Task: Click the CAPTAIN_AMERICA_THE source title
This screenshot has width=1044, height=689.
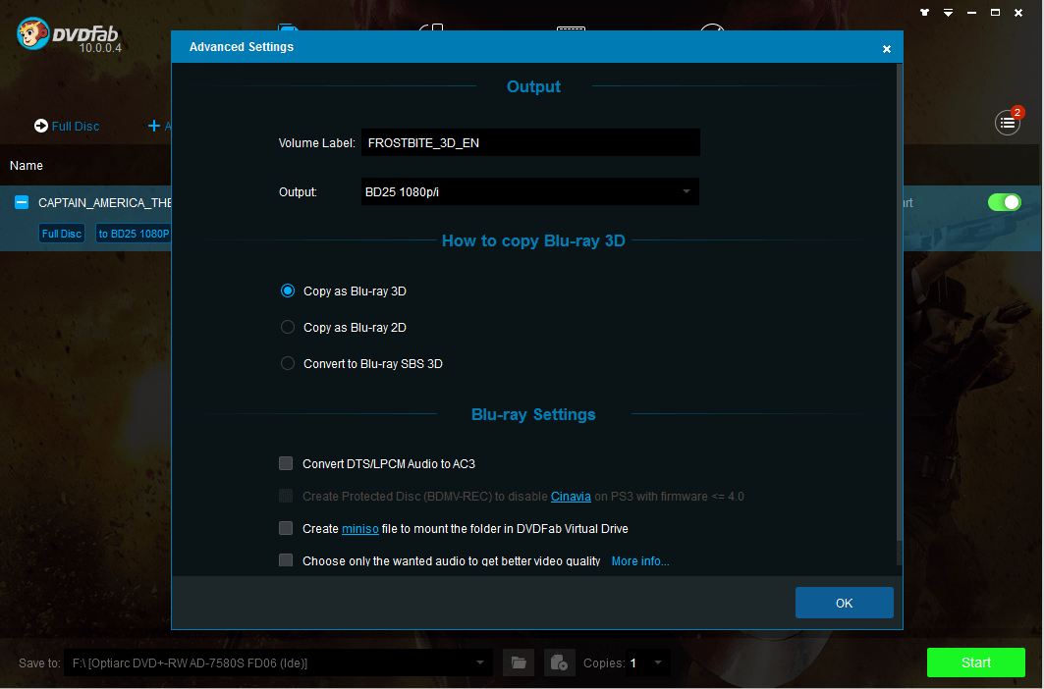Action: (104, 202)
